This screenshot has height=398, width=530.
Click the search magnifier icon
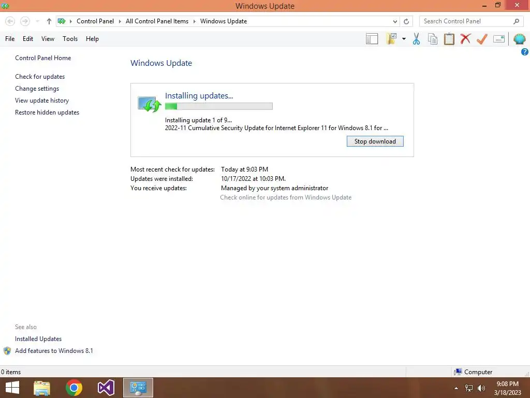click(516, 21)
